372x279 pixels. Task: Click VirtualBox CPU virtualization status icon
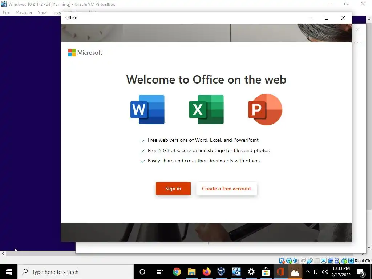[x=337, y=261]
